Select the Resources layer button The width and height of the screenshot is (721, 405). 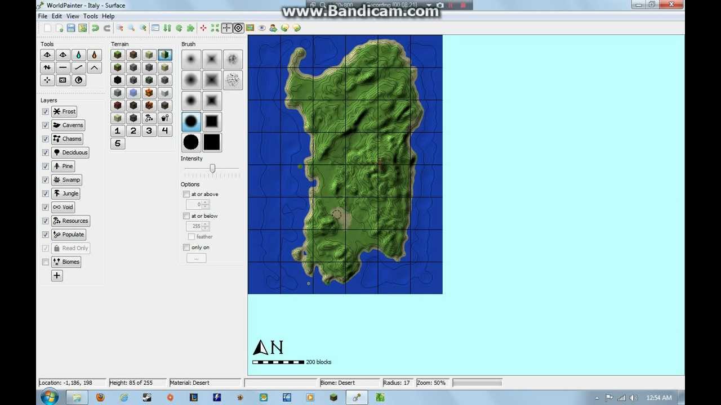click(x=71, y=220)
